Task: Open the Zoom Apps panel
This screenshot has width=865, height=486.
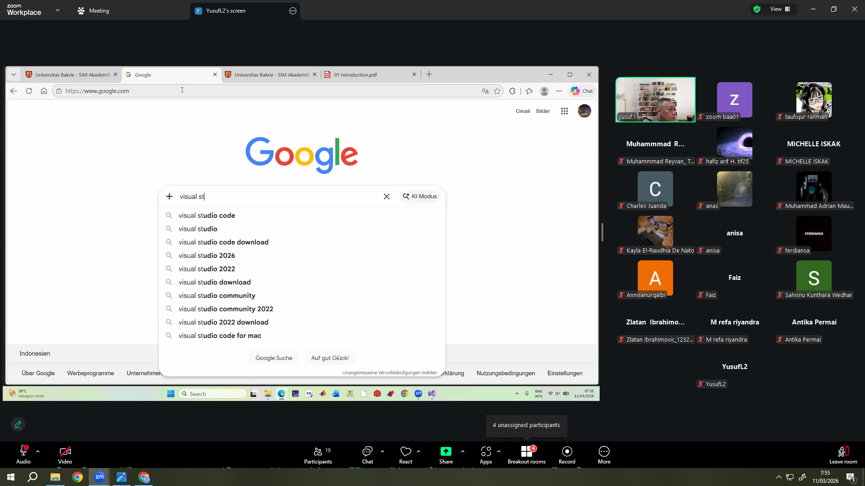Action: click(x=486, y=454)
